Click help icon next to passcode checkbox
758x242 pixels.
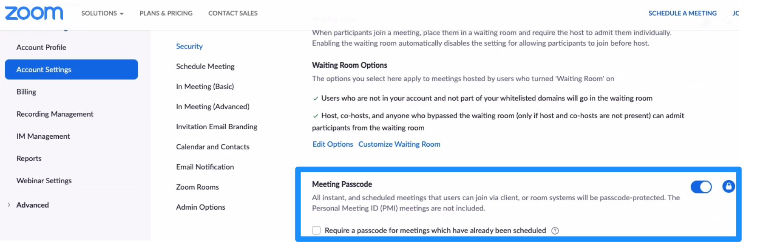pyautogui.click(x=555, y=231)
